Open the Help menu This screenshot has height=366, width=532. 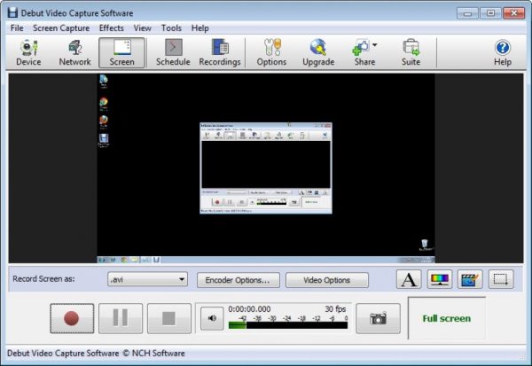199,28
